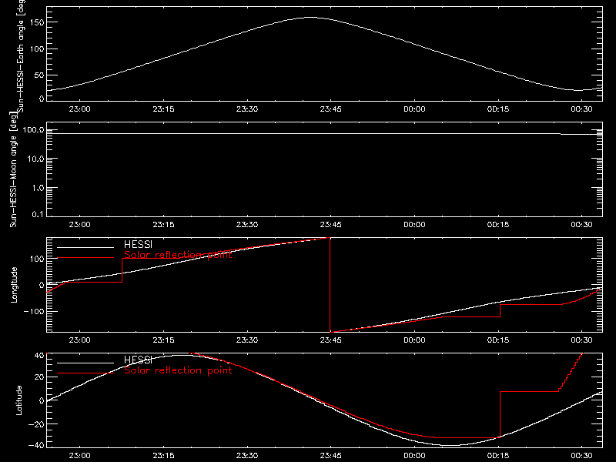Click the 100 tick on Longitude plot

click(38, 259)
